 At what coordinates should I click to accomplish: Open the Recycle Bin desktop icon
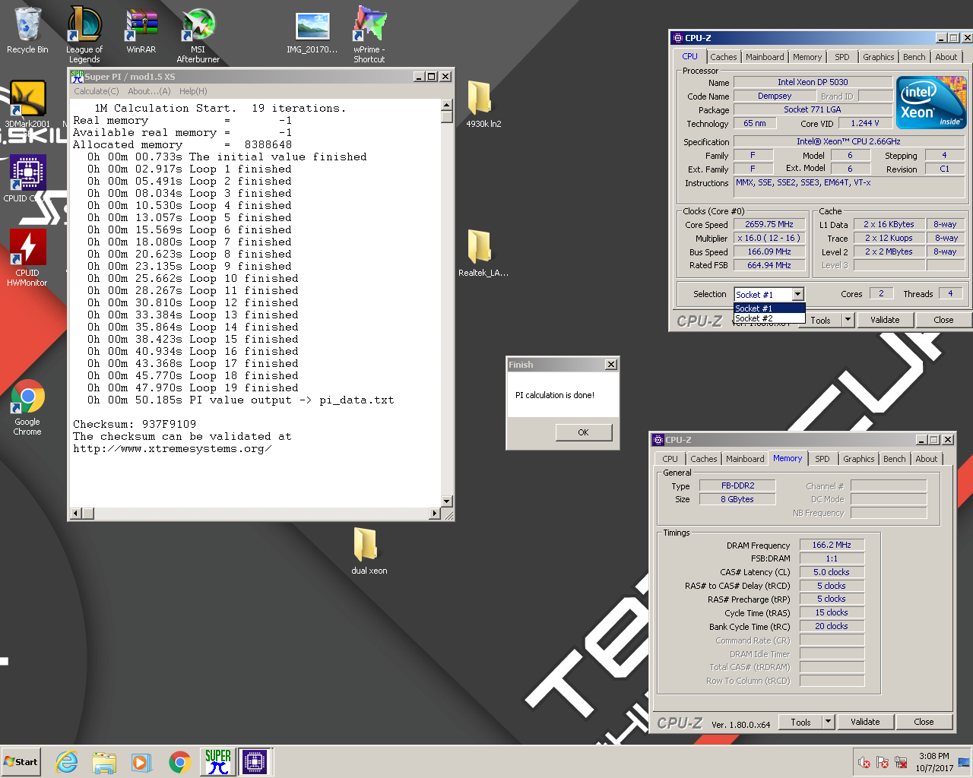pyautogui.click(x=27, y=30)
